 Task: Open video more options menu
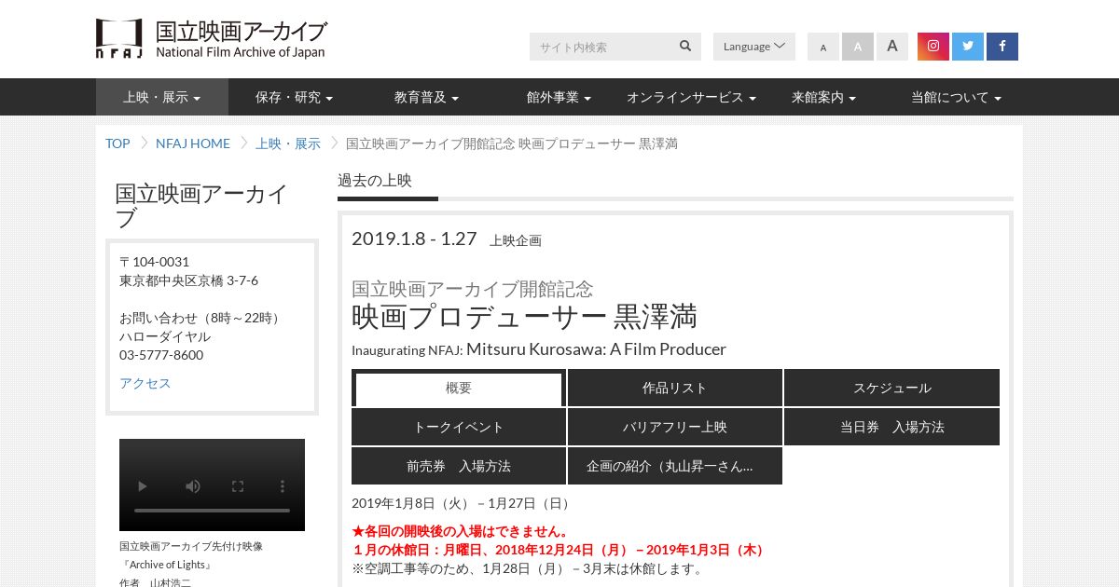(283, 485)
